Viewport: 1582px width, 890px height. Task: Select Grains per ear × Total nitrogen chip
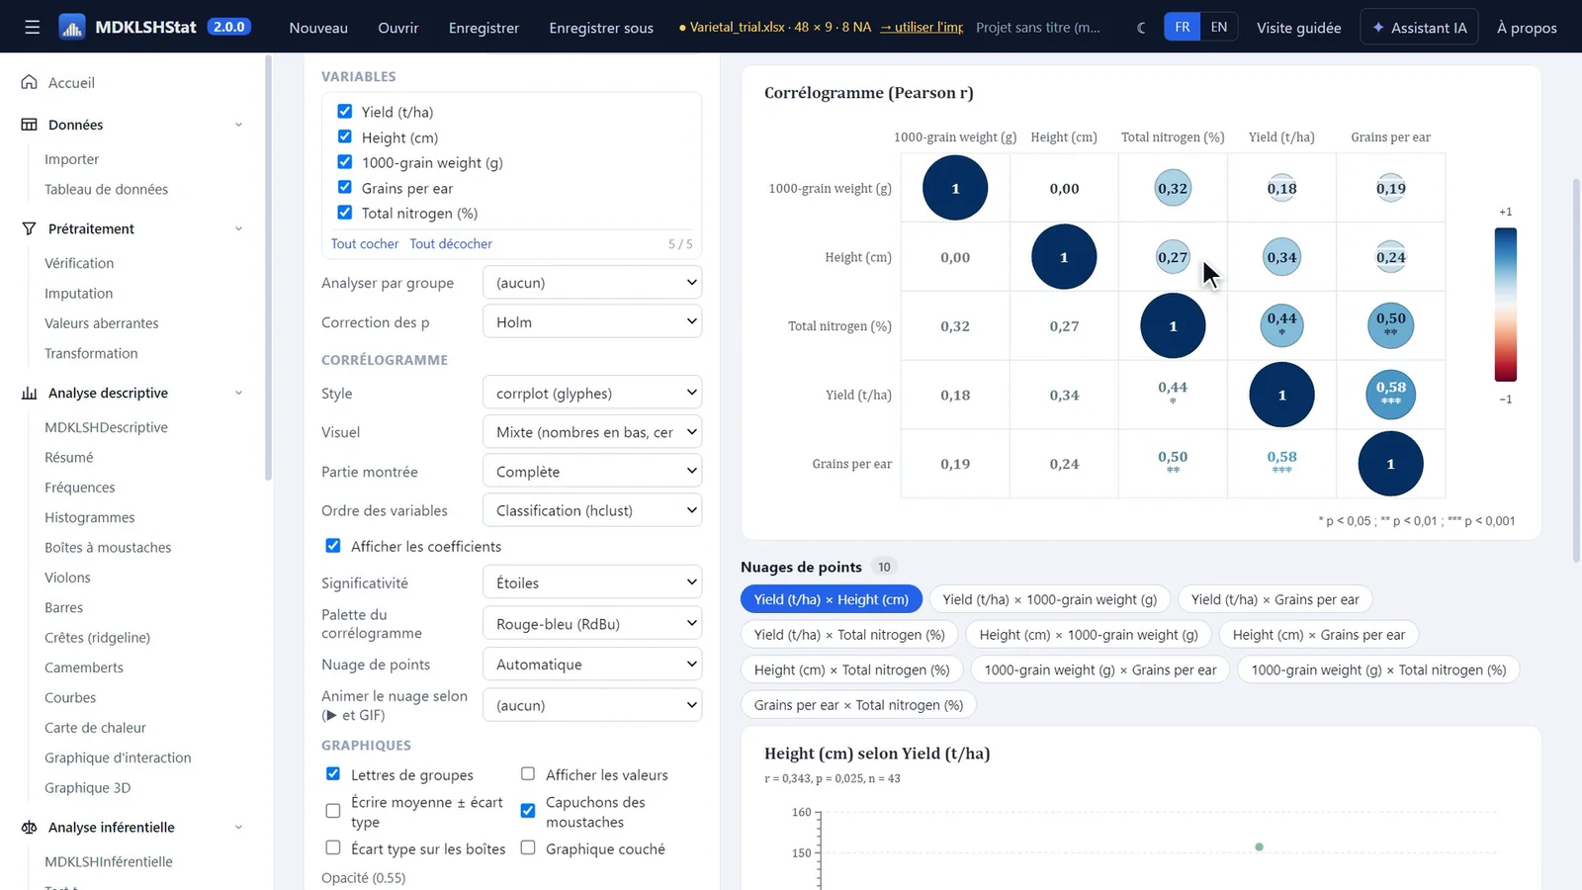coord(858,705)
